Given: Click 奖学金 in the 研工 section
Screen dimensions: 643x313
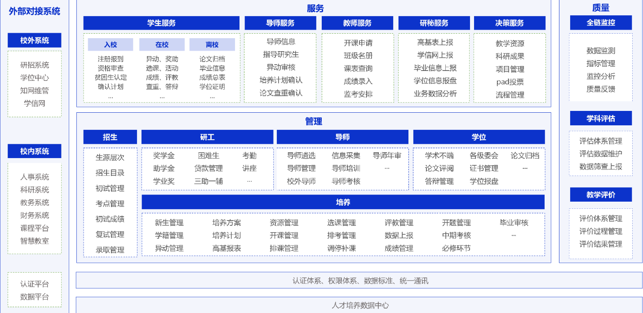Looking at the screenshot, I should (164, 155).
